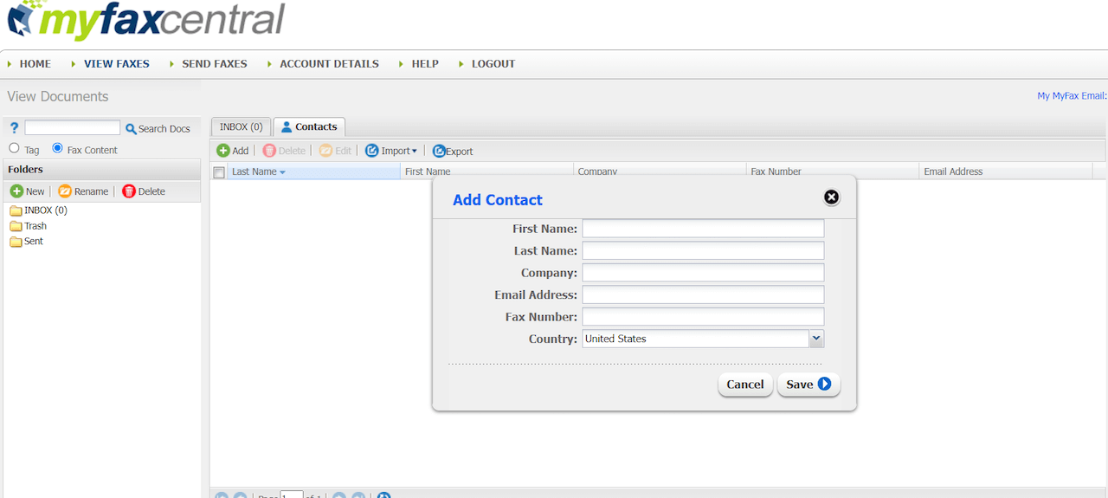This screenshot has width=1108, height=498.
Task: Select the Fax Content radio button
Action: coord(58,148)
